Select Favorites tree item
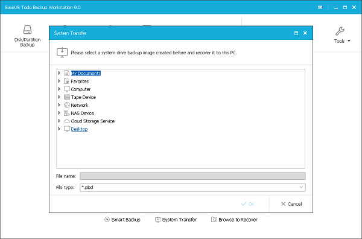 (80, 81)
